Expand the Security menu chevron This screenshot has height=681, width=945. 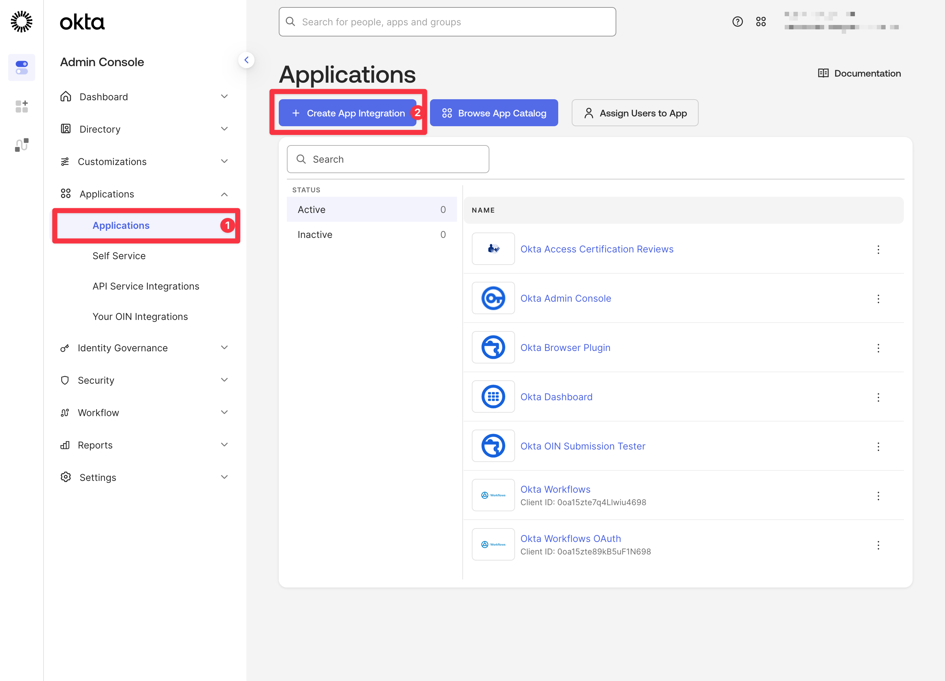[x=224, y=380]
